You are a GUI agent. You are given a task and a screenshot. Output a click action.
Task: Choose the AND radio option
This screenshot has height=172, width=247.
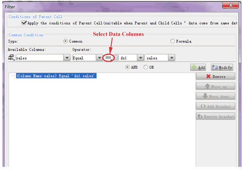point(127,67)
